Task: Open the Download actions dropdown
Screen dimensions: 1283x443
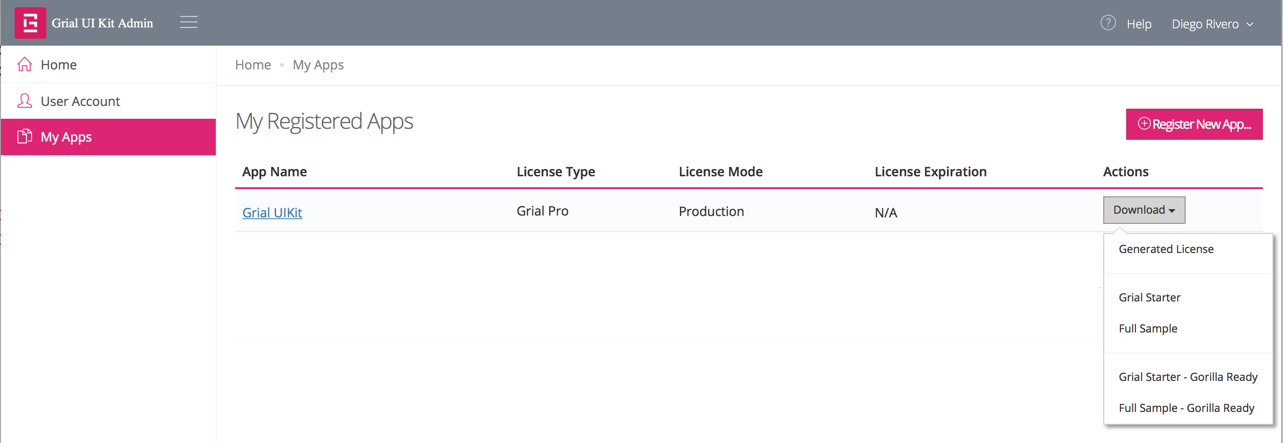Action: 1144,210
